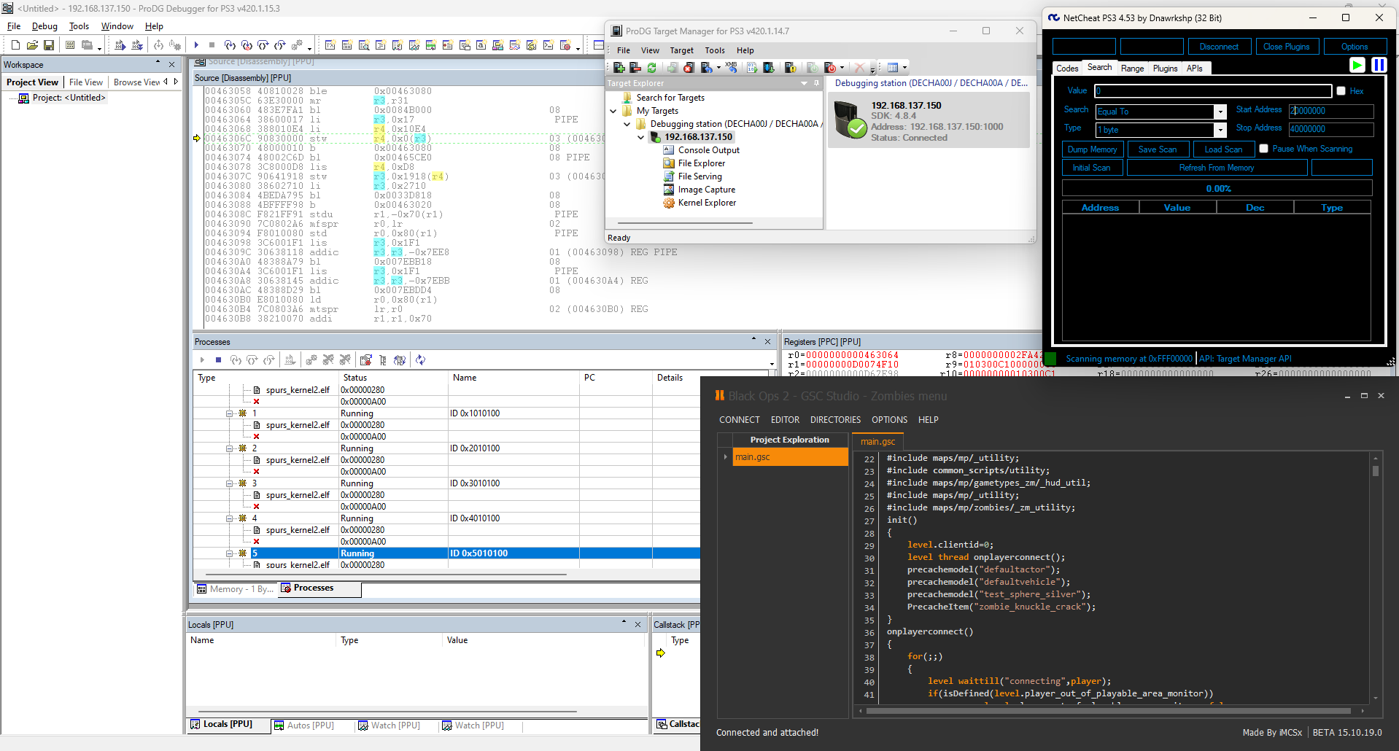Click the Save disk icon in Debugger toolbar
The height and width of the screenshot is (751, 1399).
(x=49, y=45)
